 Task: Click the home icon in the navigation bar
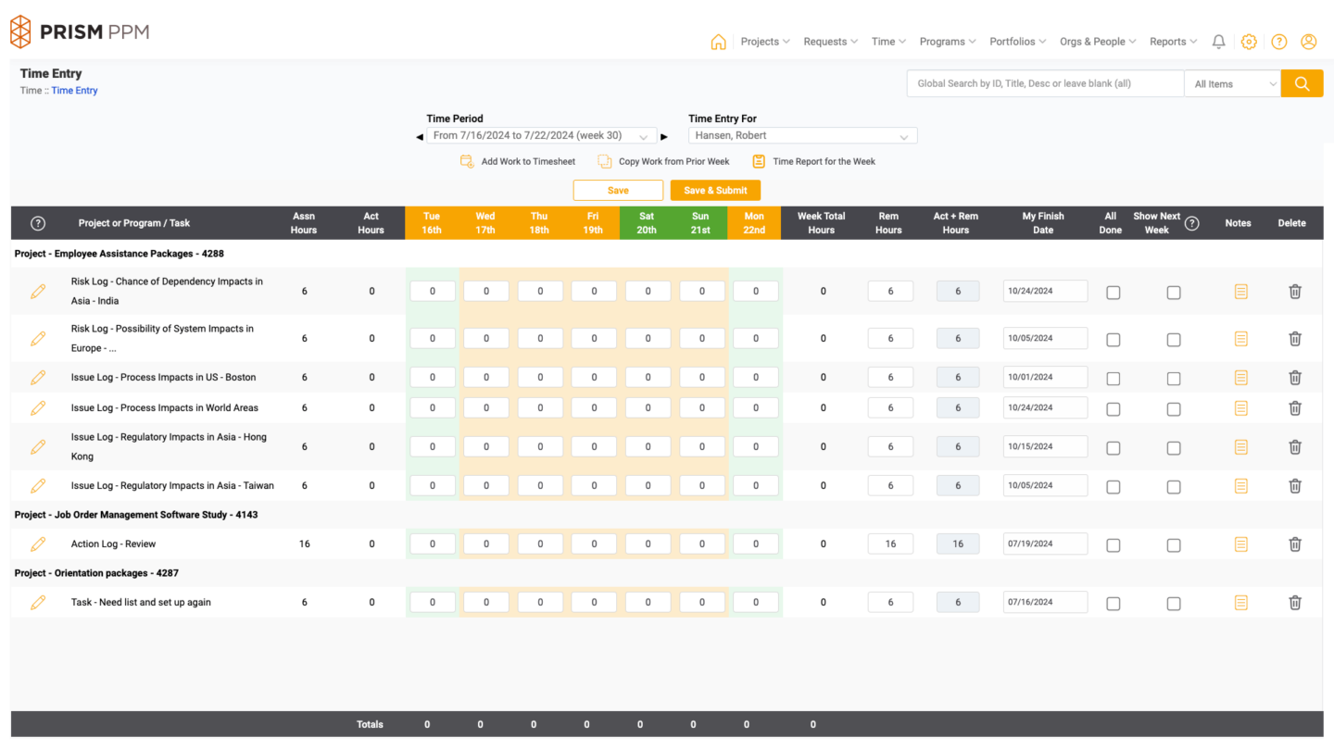(x=718, y=42)
